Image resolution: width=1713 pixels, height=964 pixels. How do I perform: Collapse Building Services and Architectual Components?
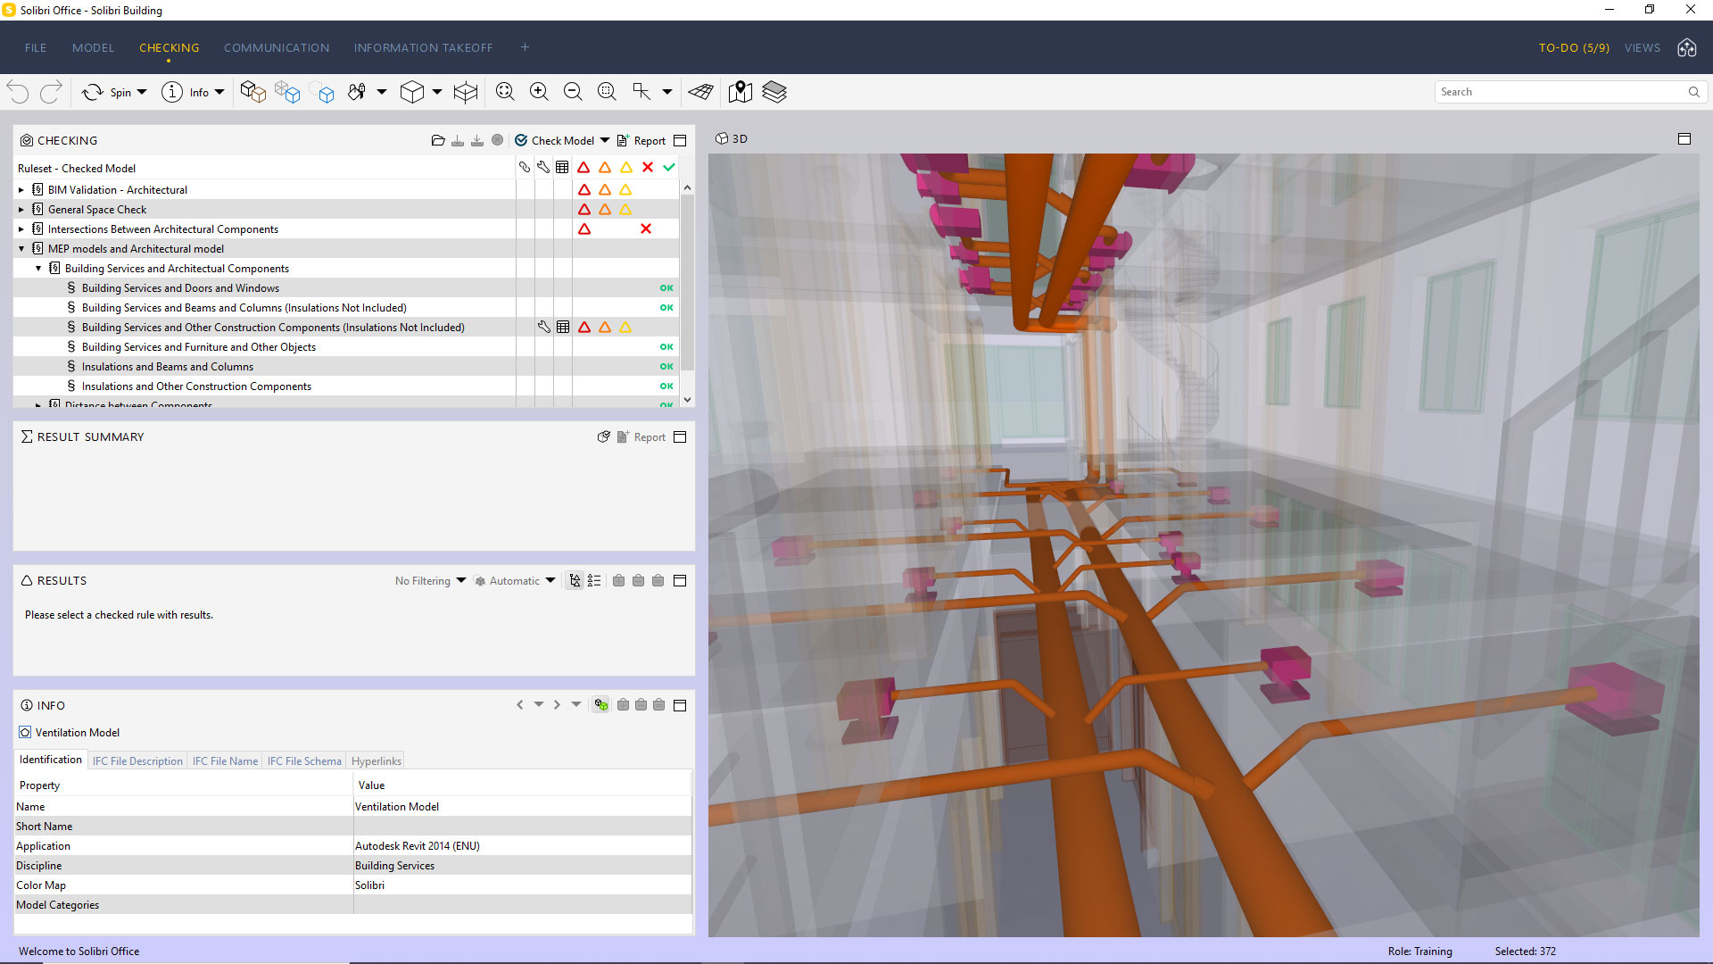pyautogui.click(x=38, y=269)
